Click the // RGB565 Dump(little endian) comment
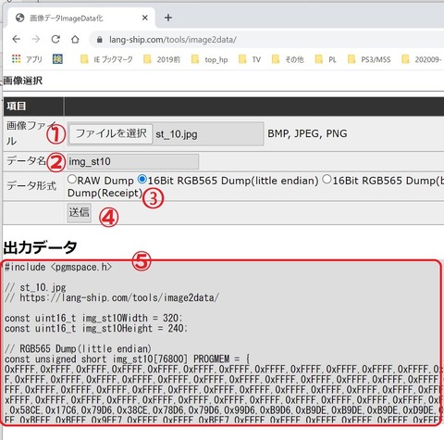This screenshot has width=444, height=440. pos(78,348)
